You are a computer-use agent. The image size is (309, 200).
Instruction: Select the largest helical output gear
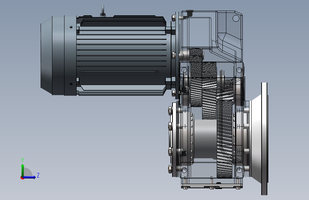tap(225, 138)
